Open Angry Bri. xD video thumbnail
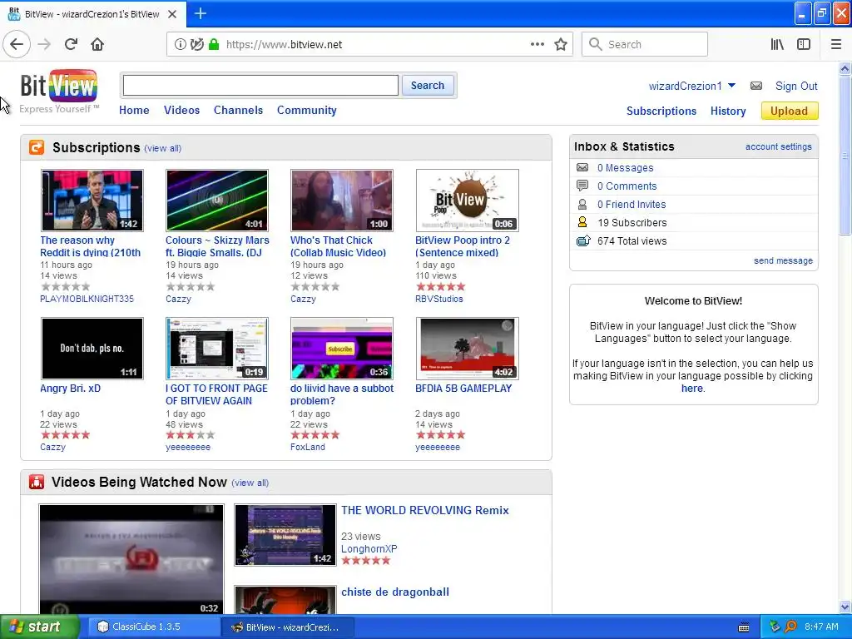The height and width of the screenshot is (639, 852). coord(92,349)
